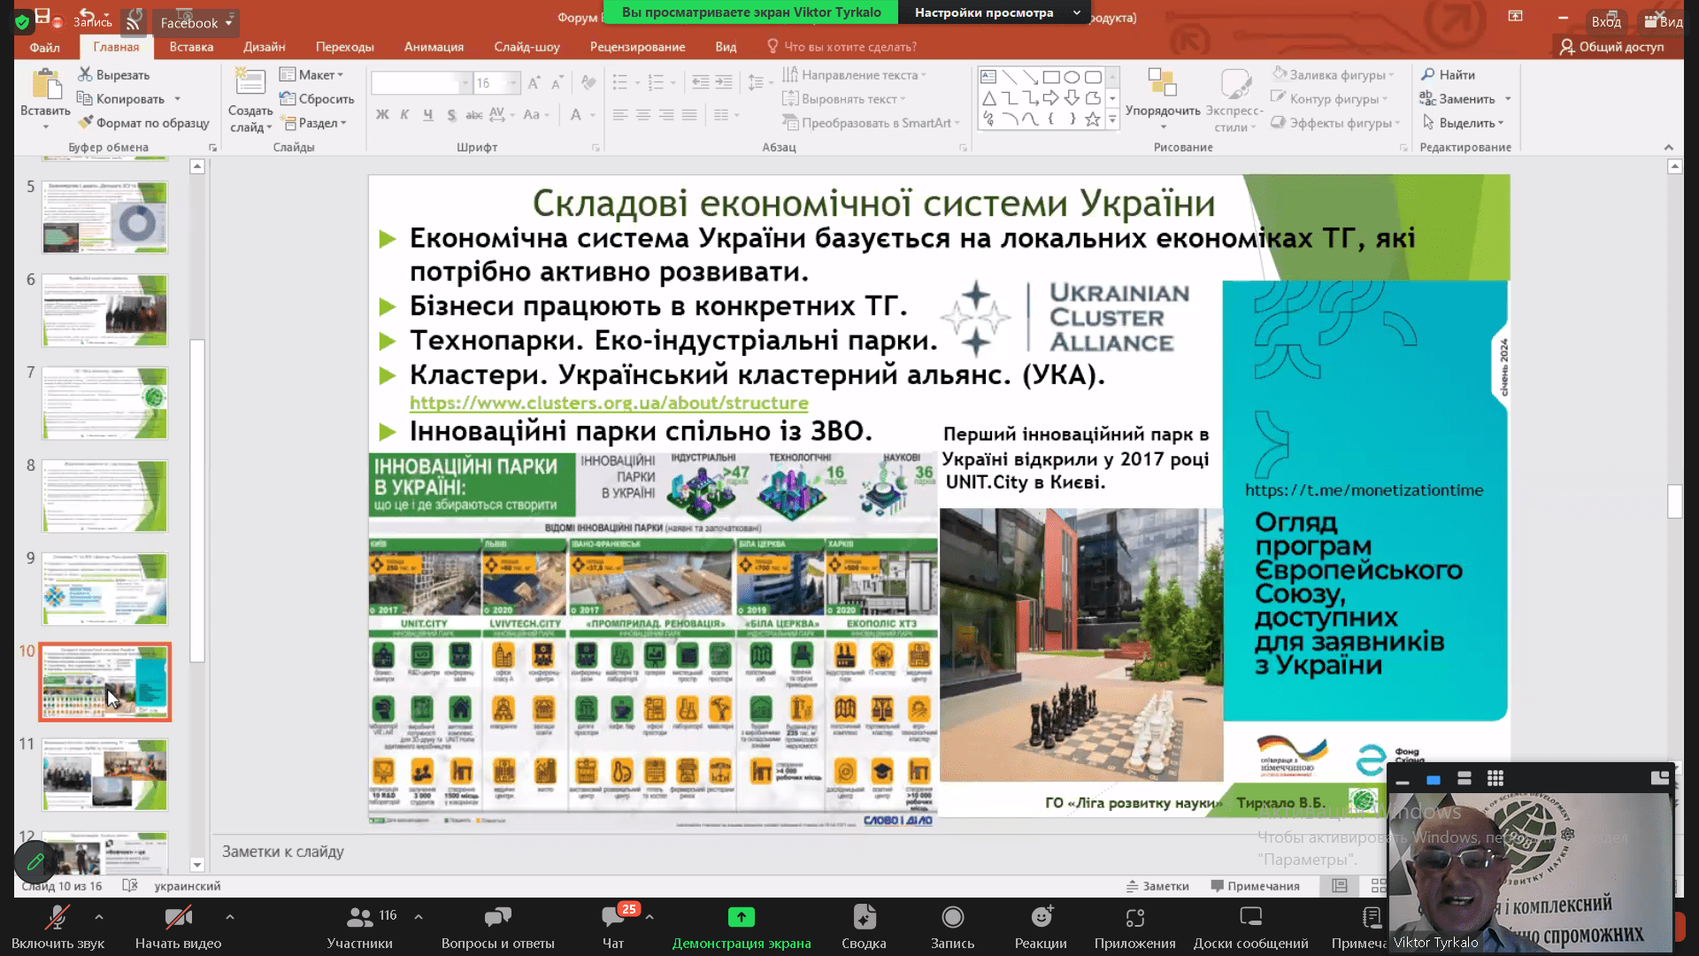Click Convert to SmartArt (Преобразовать в SmartArt)
Screen dimensions: 1699x956
[x=870, y=123]
